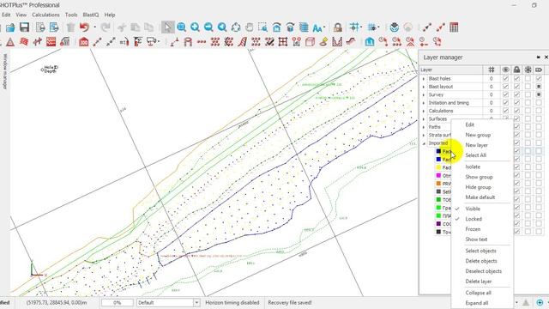Toggle visibility checkbox for Blast holes
The image size is (549, 309).
click(505, 78)
